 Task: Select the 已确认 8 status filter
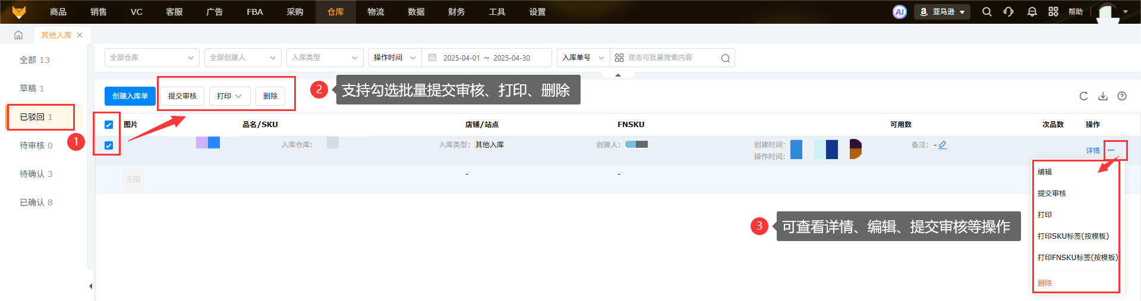tap(36, 202)
